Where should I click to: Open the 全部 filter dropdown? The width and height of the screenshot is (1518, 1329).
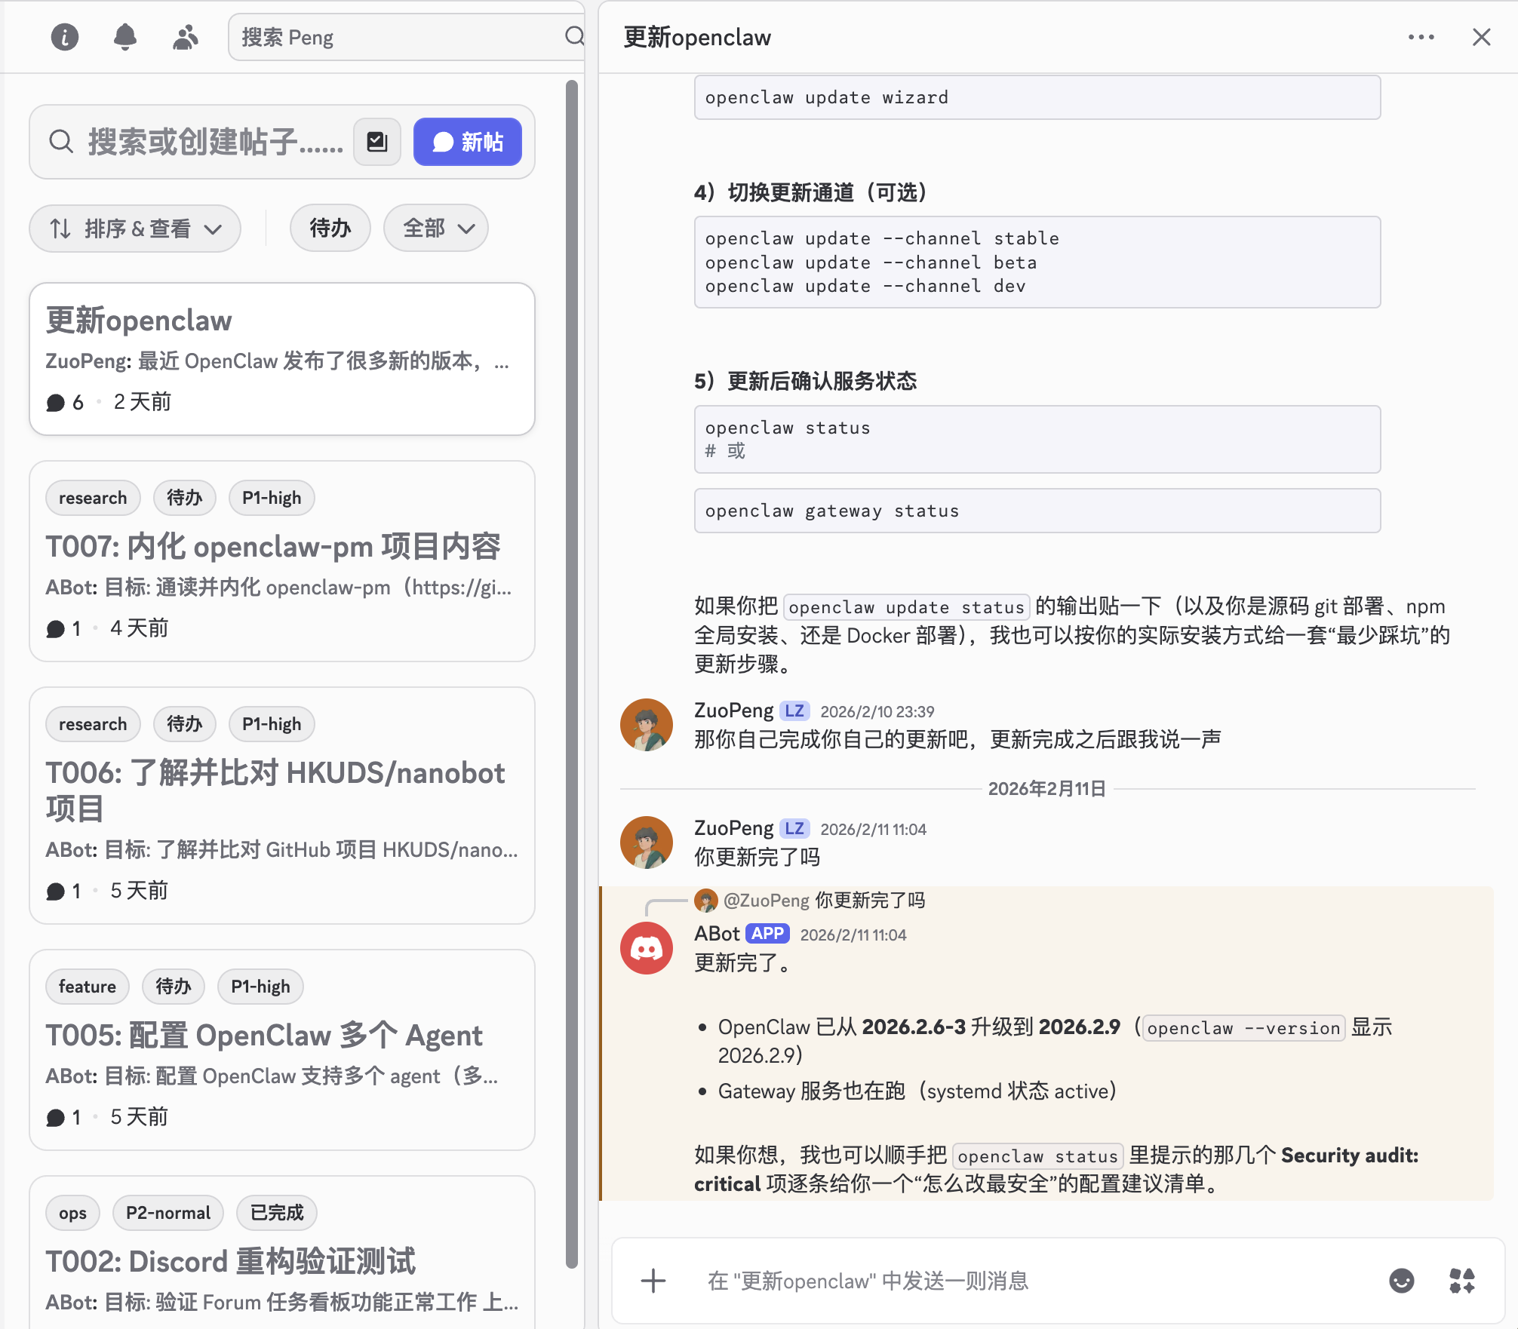coord(435,228)
